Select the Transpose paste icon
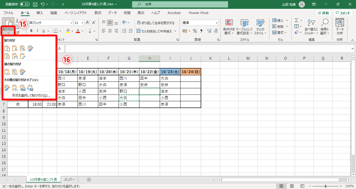Viewport: 356px width, 189px height. pos(23,56)
